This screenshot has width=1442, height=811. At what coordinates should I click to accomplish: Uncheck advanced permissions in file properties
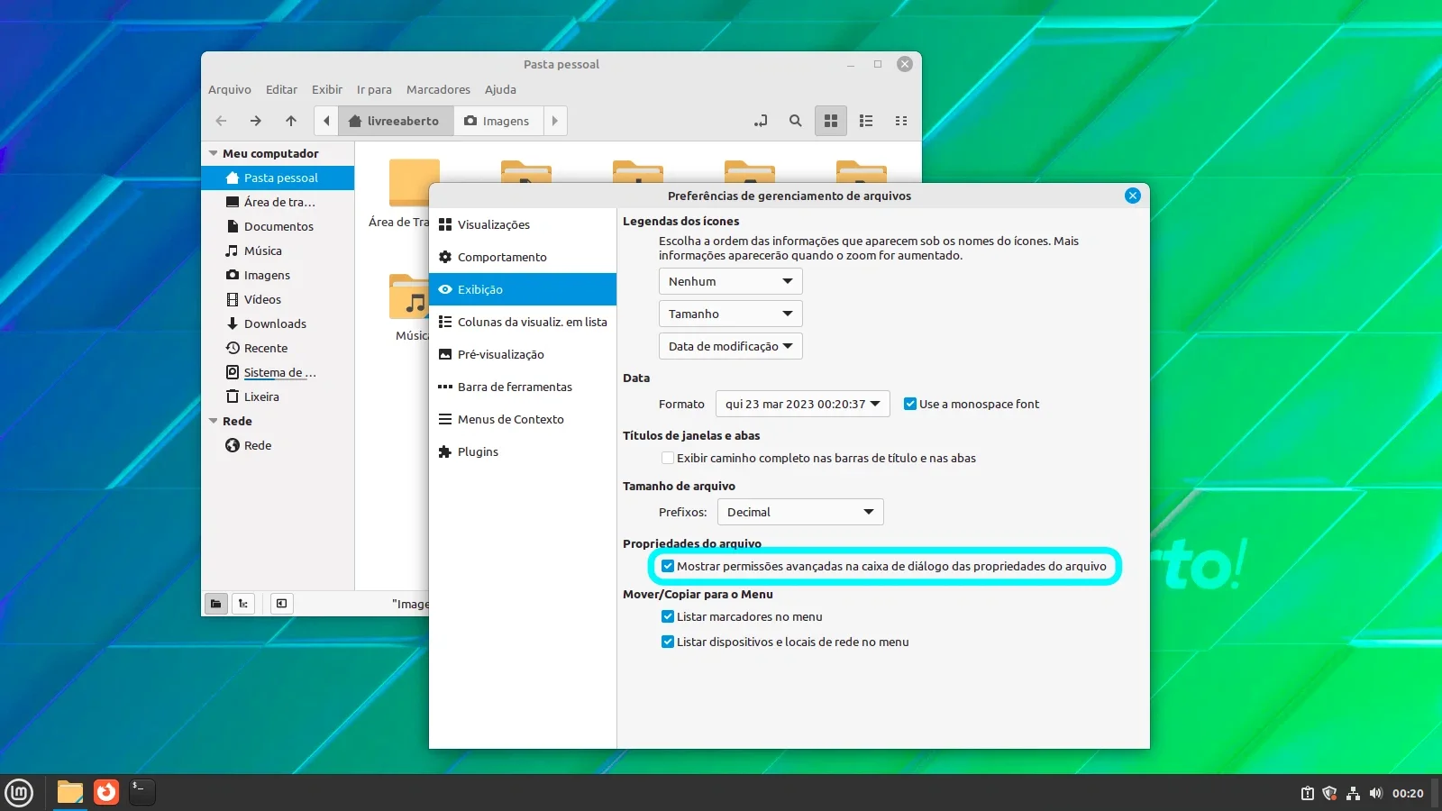point(668,566)
